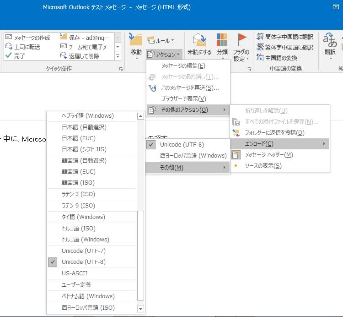Click the Translate (翻訳) icon

330,41
